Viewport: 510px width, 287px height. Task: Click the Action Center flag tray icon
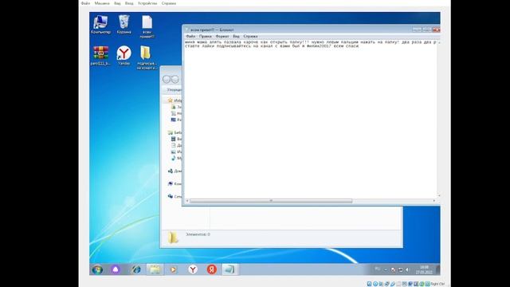point(393,269)
